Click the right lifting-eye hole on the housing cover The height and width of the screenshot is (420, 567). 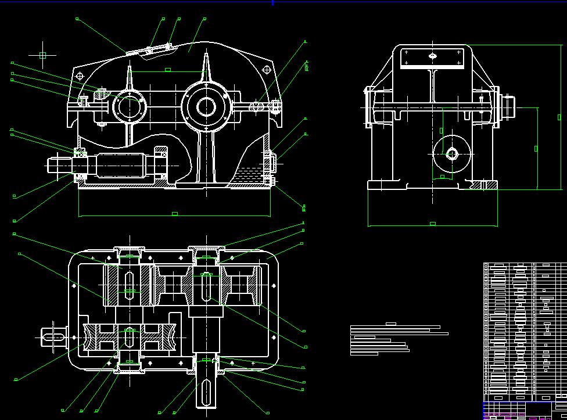(x=267, y=70)
